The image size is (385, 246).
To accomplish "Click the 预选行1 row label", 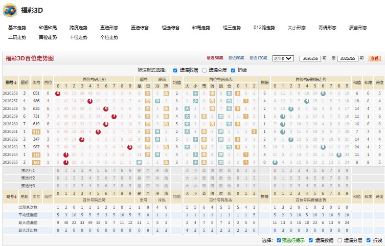I will pos(28,170).
